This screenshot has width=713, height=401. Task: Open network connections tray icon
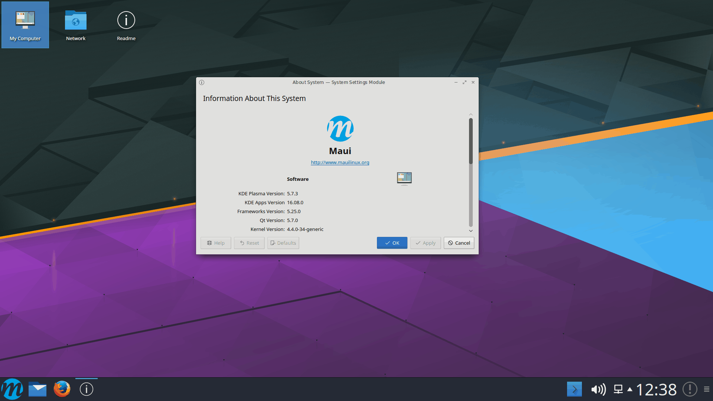click(618, 389)
